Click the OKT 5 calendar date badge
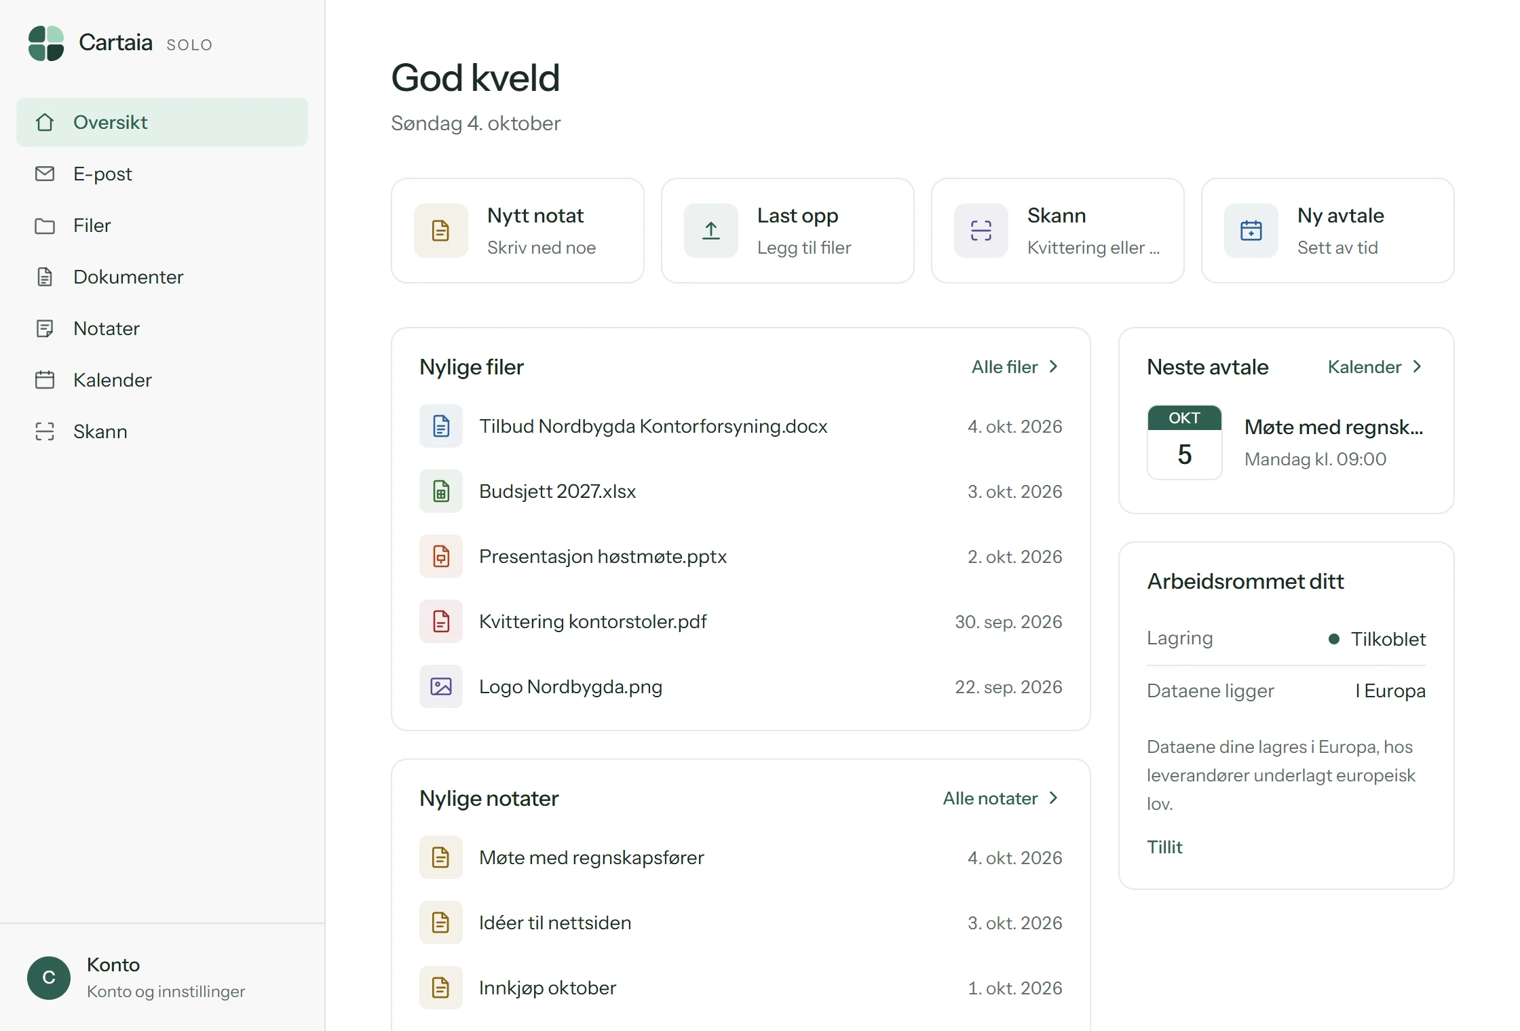The image size is (1520, 1031). tap(1185, 442)
